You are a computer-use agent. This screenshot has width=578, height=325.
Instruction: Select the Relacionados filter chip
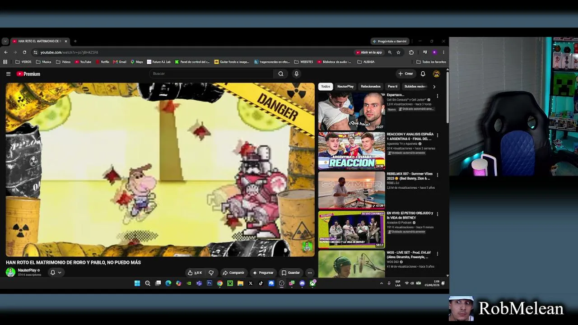(x=371, y=86)
